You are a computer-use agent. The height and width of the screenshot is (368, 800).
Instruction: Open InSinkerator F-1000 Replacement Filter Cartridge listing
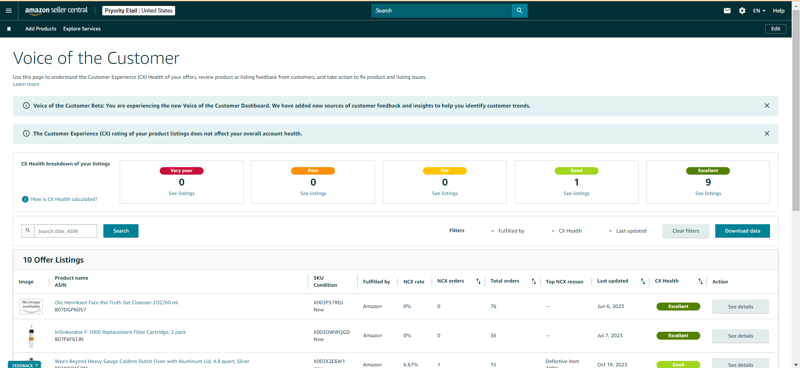[x=120, y=332]
